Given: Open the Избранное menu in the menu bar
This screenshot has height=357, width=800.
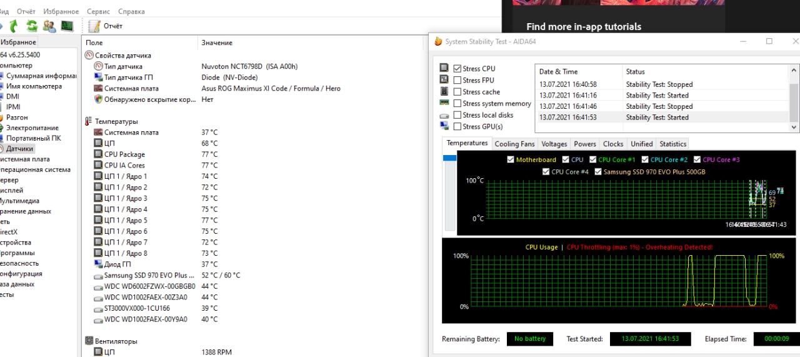Looking at the screenshot, I should 61,11.
